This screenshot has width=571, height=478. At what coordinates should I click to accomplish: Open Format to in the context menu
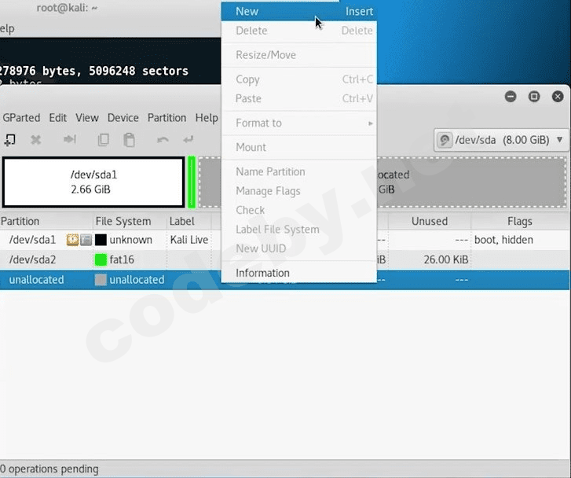(299, 123)
